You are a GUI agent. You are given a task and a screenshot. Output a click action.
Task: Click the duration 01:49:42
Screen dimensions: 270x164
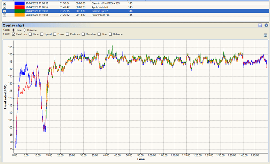pyautogui.click(x=64, y=7)
